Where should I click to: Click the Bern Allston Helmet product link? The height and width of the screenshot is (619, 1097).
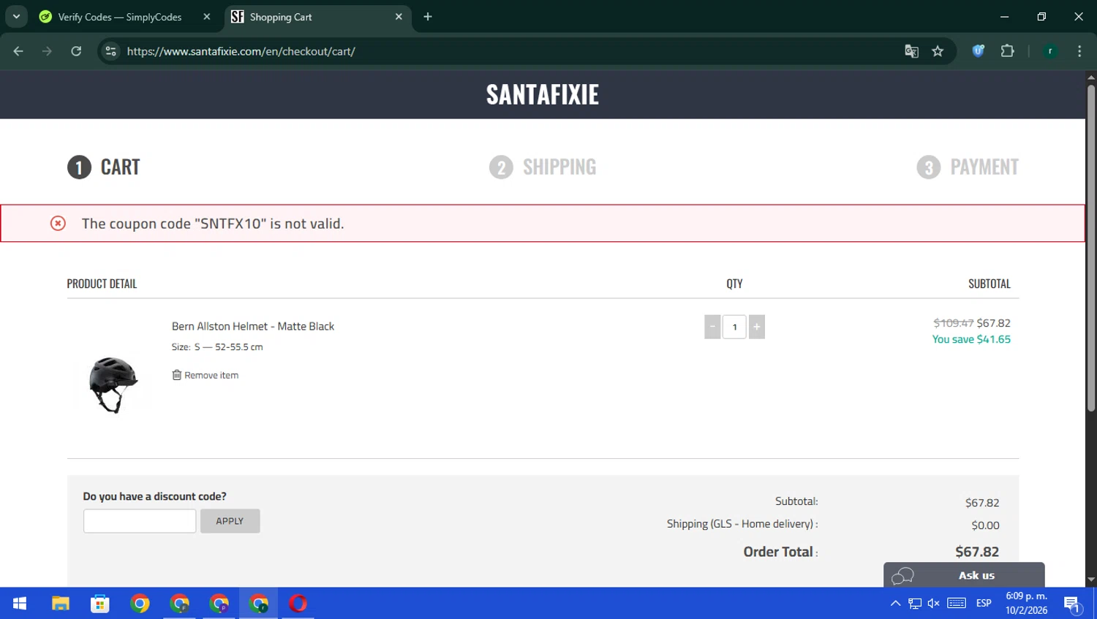pyautogui.click(x=253, y=326)
